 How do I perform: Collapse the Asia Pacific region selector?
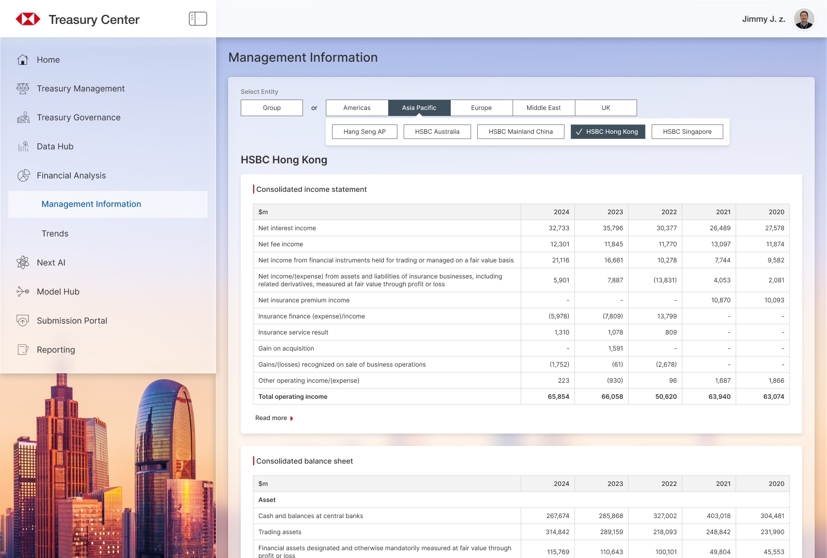(419, 108)
